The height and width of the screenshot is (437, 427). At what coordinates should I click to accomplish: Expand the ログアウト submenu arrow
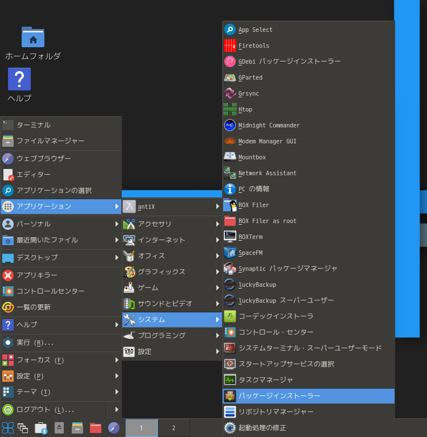click(x=117, y=410)
